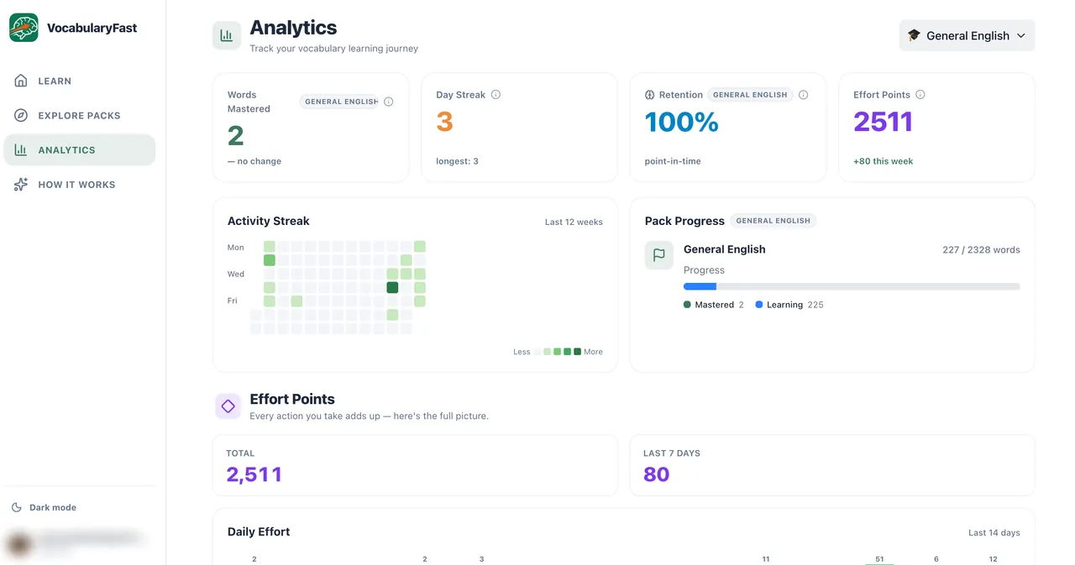Viewport: 1075px width, 565px height.
Task: Click General English badge on Retention card
Action: pyautogui.click(x=750, y=95)
